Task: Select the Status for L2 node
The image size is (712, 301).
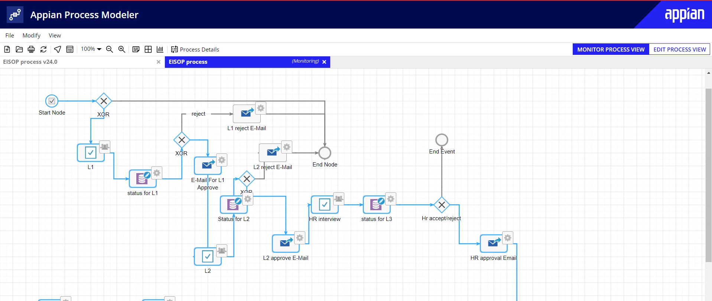Action: [x=234, y=205]
